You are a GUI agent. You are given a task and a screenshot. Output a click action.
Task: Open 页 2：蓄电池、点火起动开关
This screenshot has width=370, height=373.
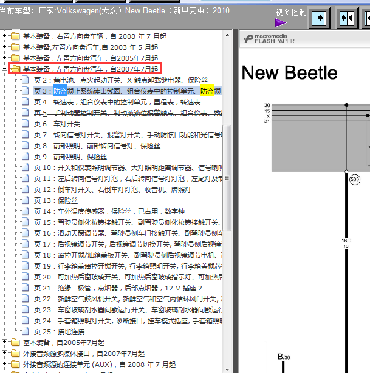(121, 80)
